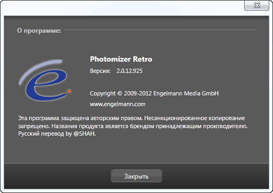
Task: Click the Закрыть button
Action: tap(136, 176)
